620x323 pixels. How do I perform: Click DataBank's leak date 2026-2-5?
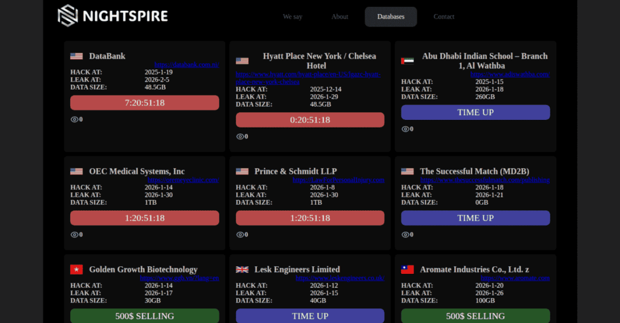coord(157,80)
